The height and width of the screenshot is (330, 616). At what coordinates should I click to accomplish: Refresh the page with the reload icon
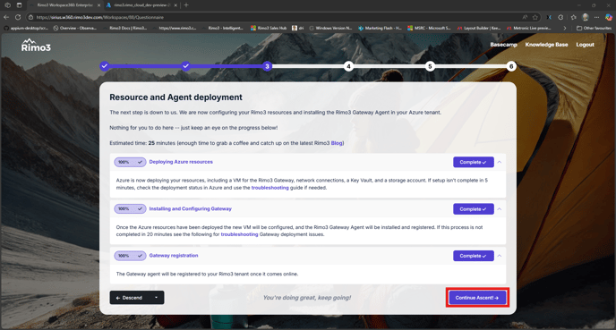pos(18,17)
